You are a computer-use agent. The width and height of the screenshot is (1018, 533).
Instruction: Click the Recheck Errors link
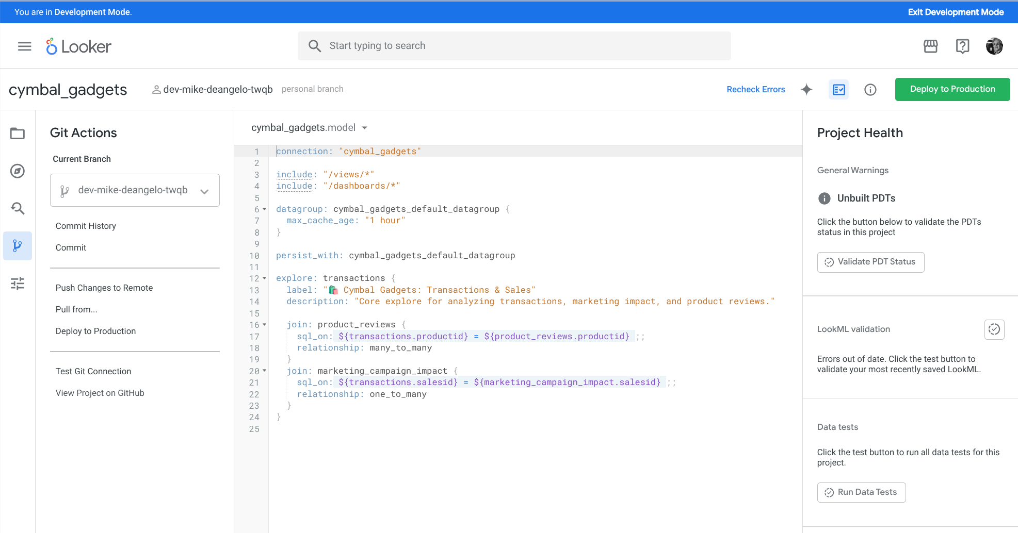point(755,89)
